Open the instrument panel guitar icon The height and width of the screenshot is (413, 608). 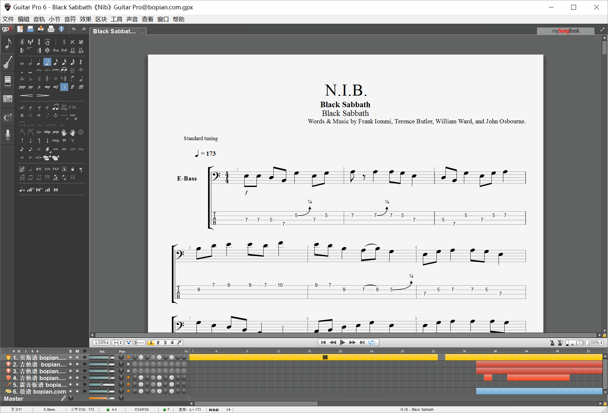click(8, 62)
